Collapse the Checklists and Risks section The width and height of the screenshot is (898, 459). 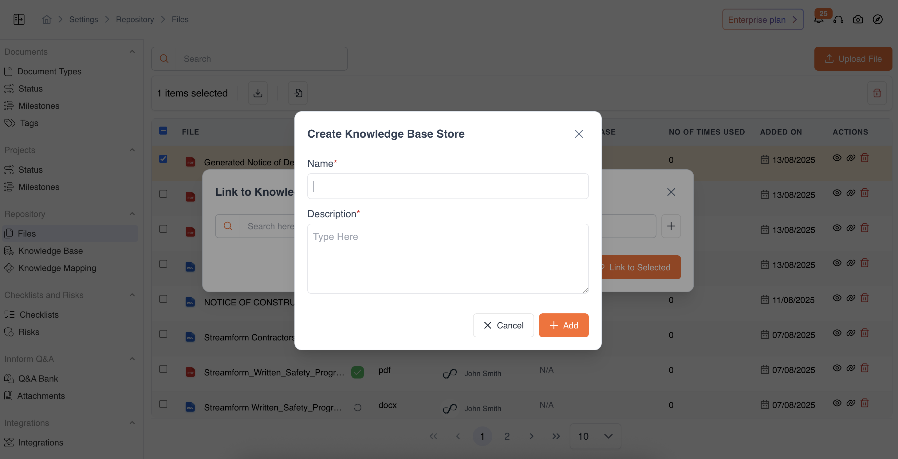[132, 295]
